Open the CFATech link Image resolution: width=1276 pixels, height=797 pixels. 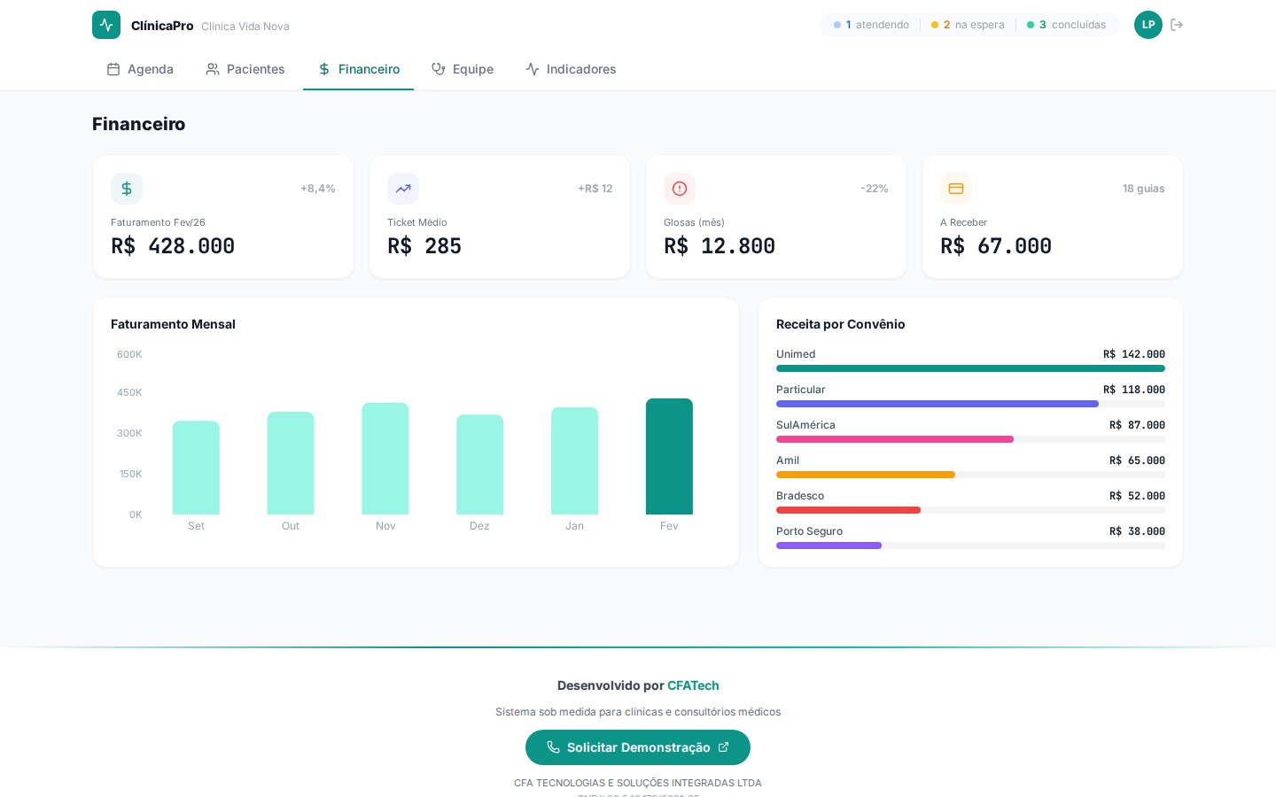coord(693,685)
